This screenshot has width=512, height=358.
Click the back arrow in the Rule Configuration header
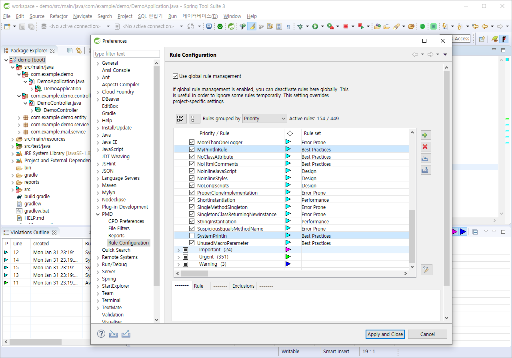pyautogui.click(x=415, y=55)
